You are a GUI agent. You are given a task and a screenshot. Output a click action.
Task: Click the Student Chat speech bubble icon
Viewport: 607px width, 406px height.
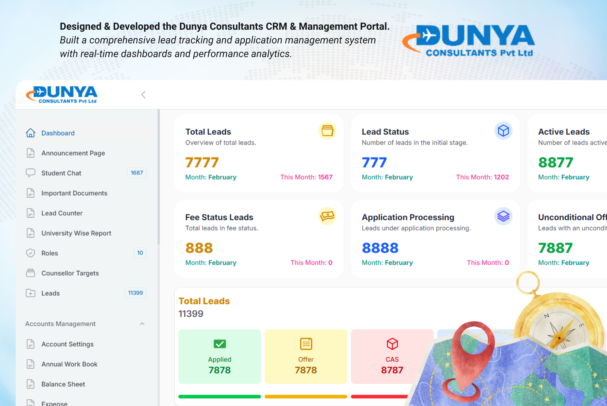pos(30,173)
